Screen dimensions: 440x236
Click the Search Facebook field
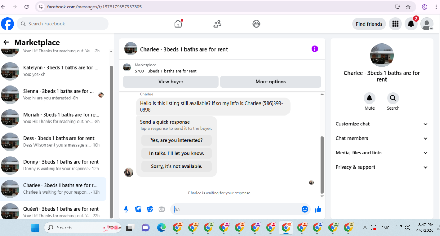(x=63, y=24)
